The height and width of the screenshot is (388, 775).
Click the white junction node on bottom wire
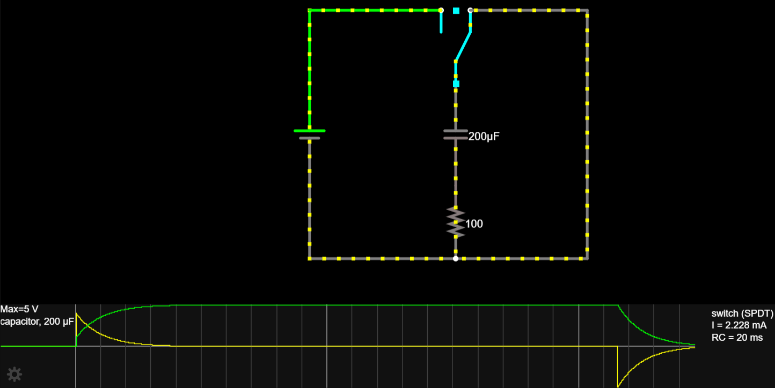(x=456, y=259)
